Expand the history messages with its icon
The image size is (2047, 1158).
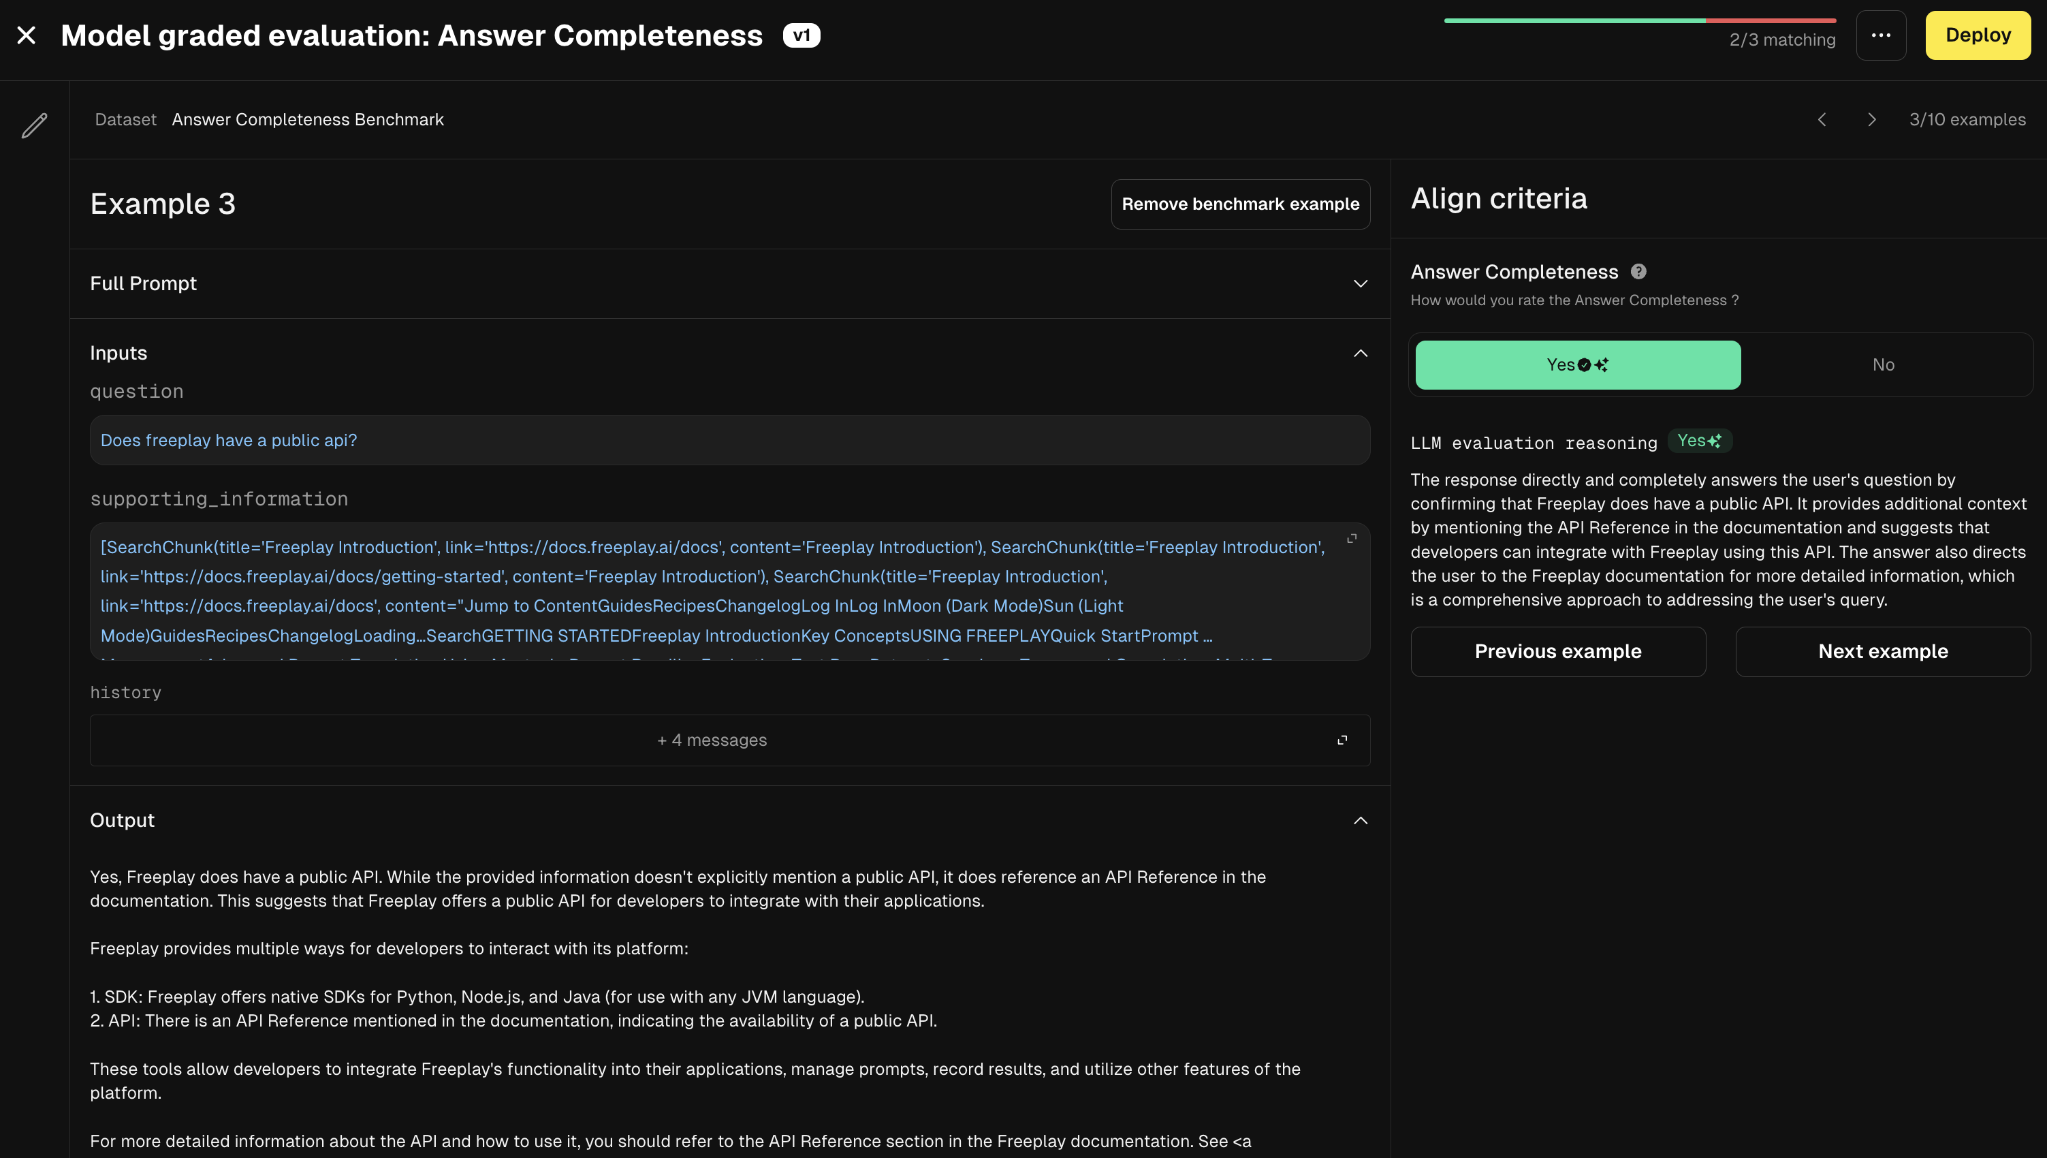click(x=1342, y=740)
